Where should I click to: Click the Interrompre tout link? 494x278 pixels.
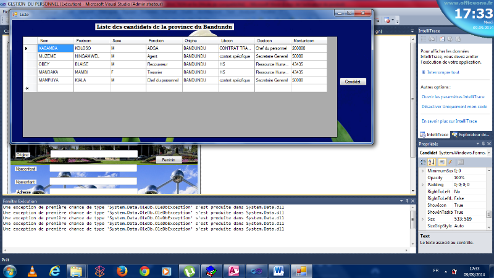(443, 72)
